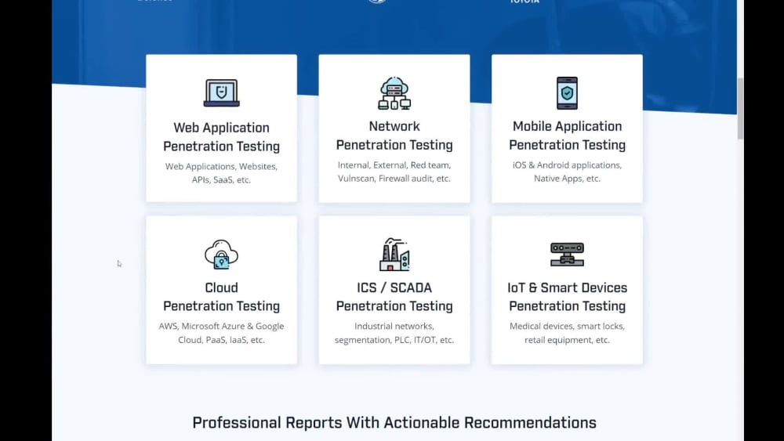Open IoT & Smart Devices Penetration Testing heading
Image resolution: width=784 pixels, height=441 pixels.
coord(567,297)
